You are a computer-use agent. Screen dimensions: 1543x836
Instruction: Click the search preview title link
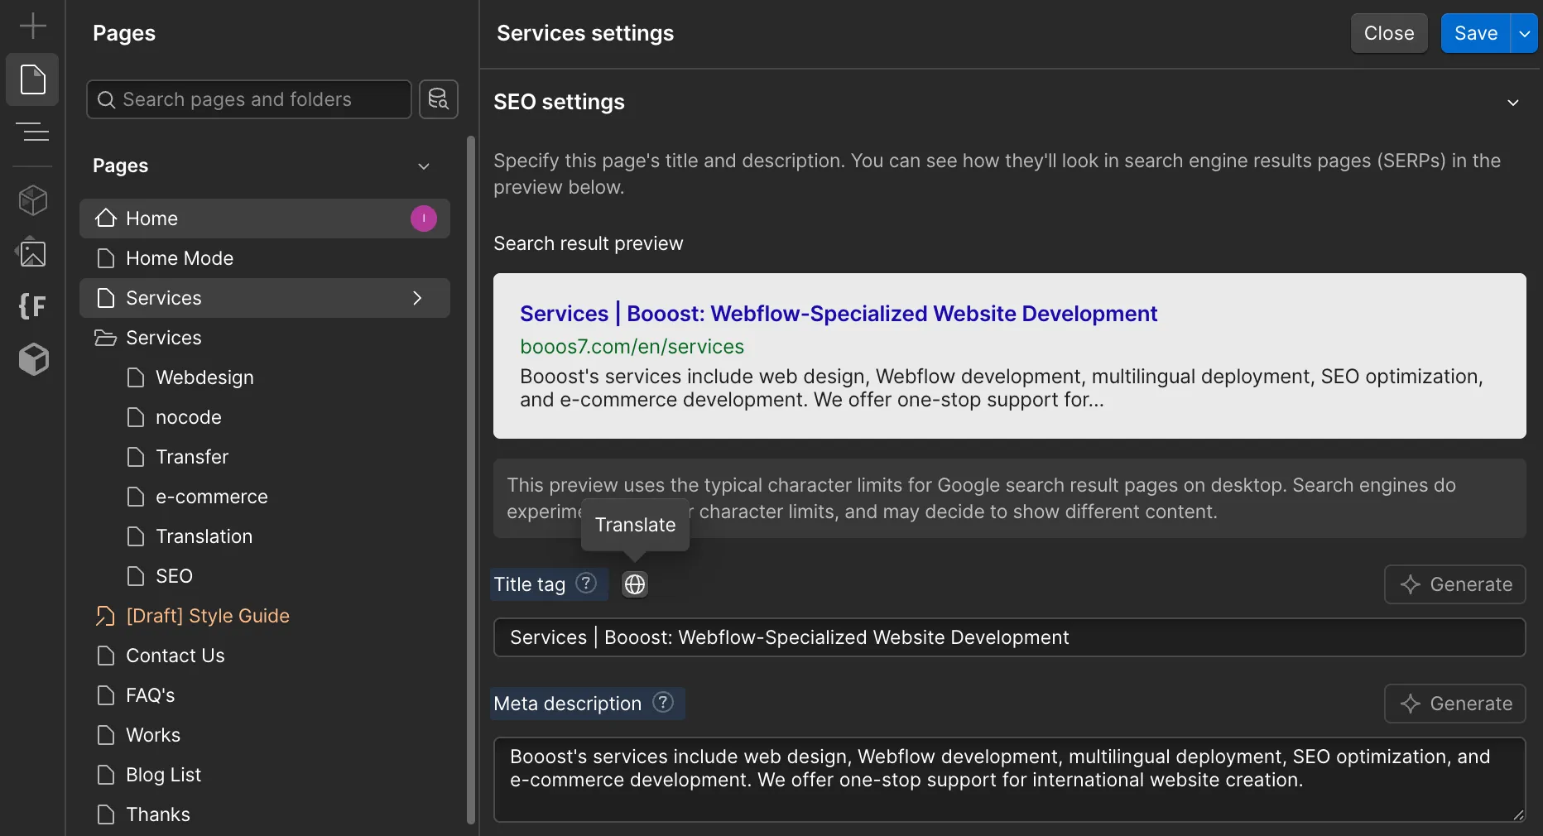click(839, 314)
